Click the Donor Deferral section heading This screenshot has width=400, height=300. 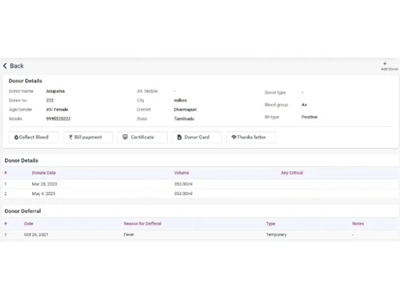tap(22, 211)
